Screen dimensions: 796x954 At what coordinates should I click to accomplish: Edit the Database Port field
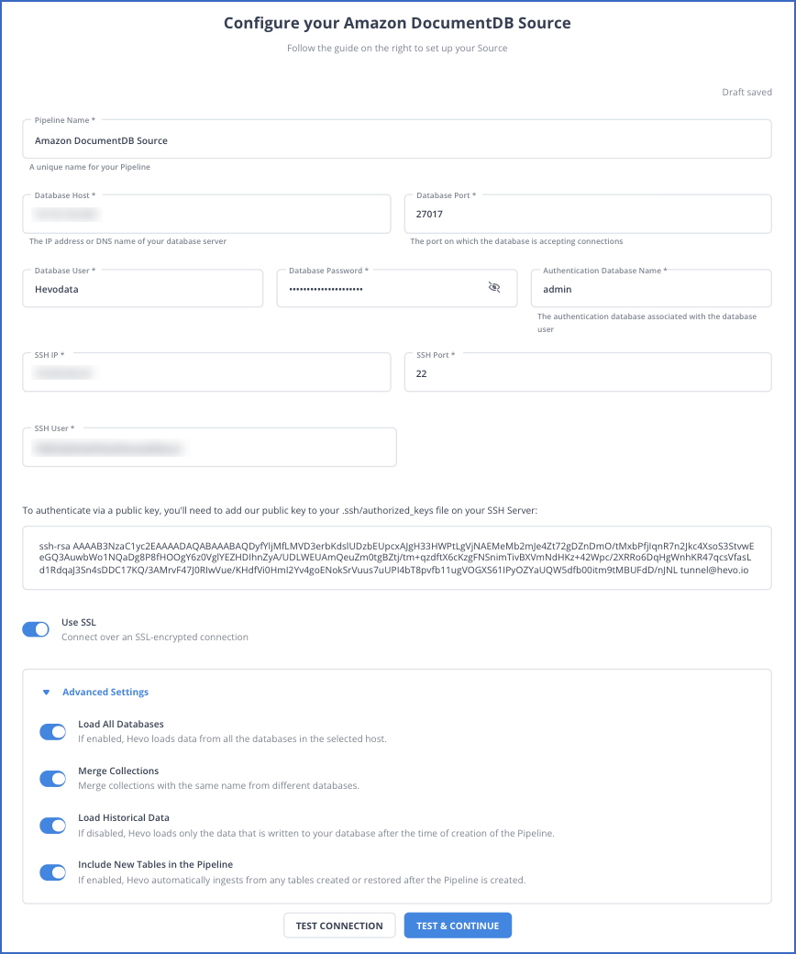588,214
